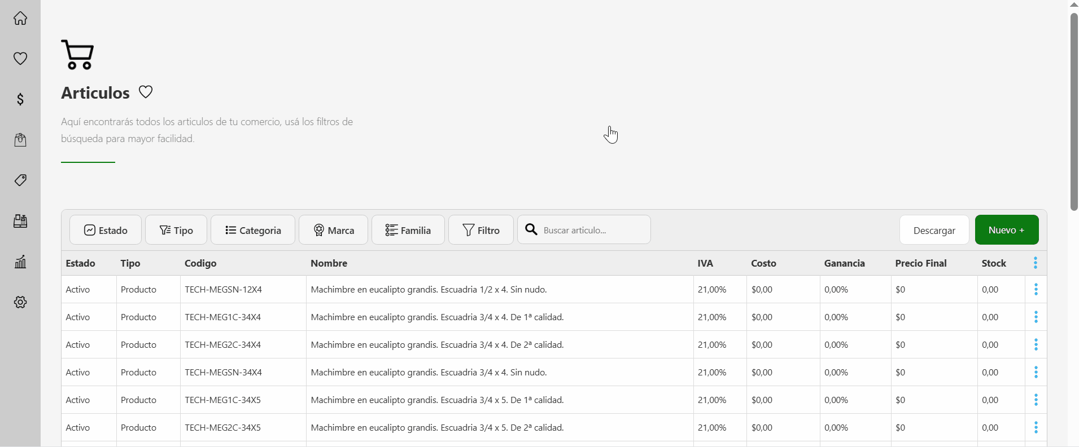The image size is (1079, 447).
Task: Expand the Estado filter dropdown
Action: coord(106,230)
